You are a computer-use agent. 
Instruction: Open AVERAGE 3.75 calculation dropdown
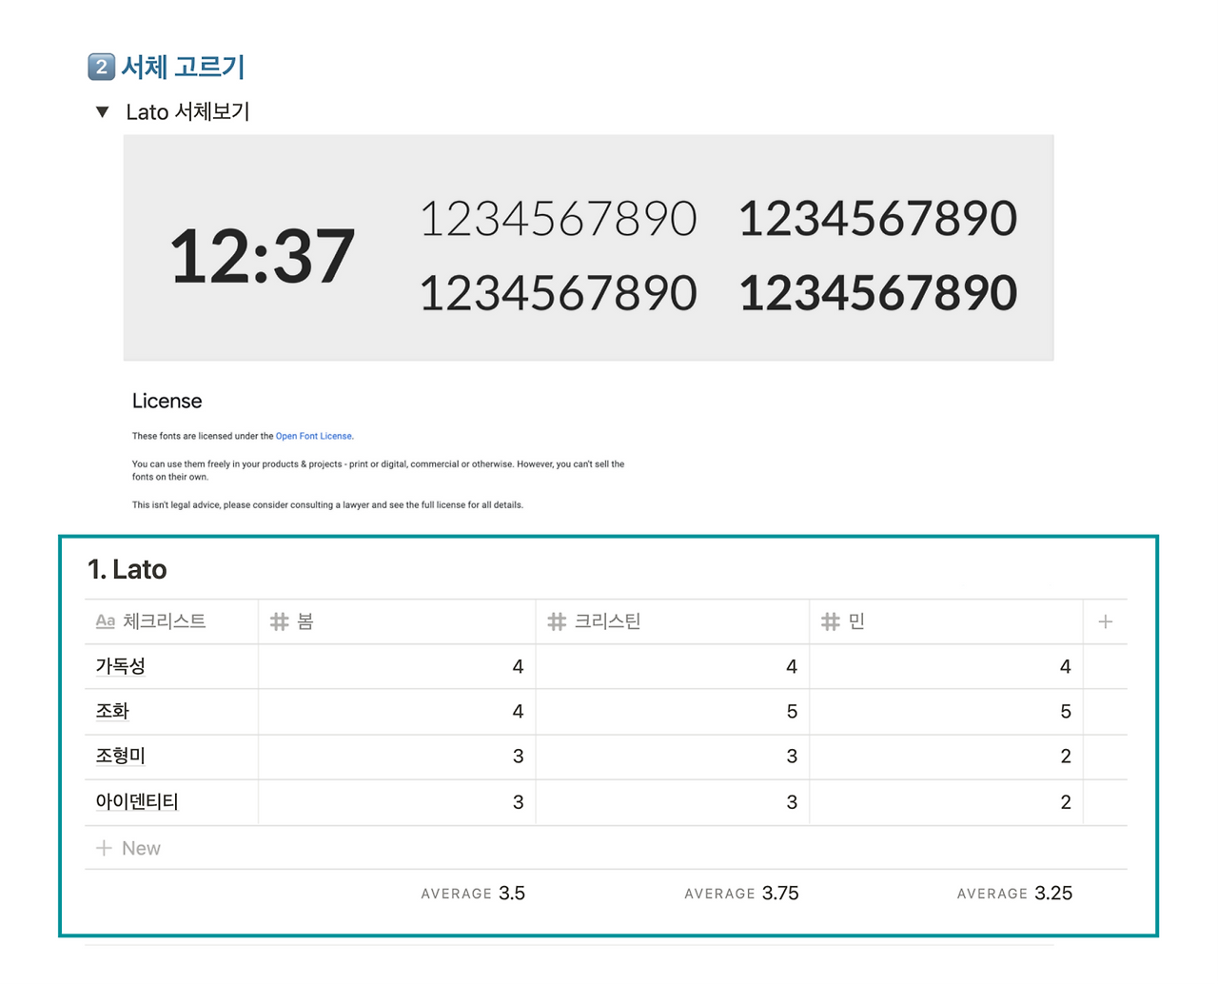(741, 893)
